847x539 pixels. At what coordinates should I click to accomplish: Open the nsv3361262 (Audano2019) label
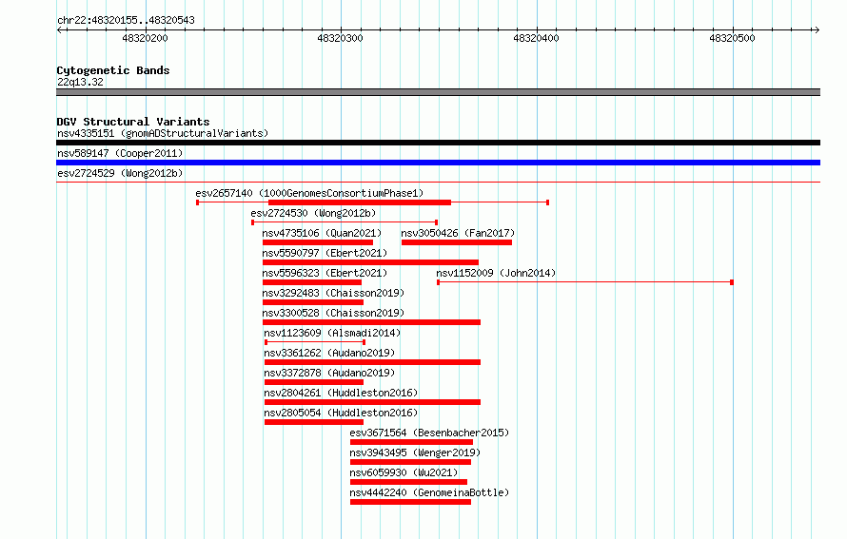tap(329, 353)
